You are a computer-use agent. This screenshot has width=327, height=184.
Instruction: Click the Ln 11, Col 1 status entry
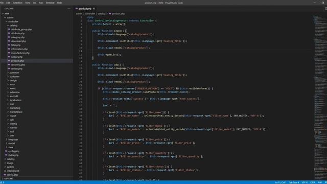click(281, 182)
